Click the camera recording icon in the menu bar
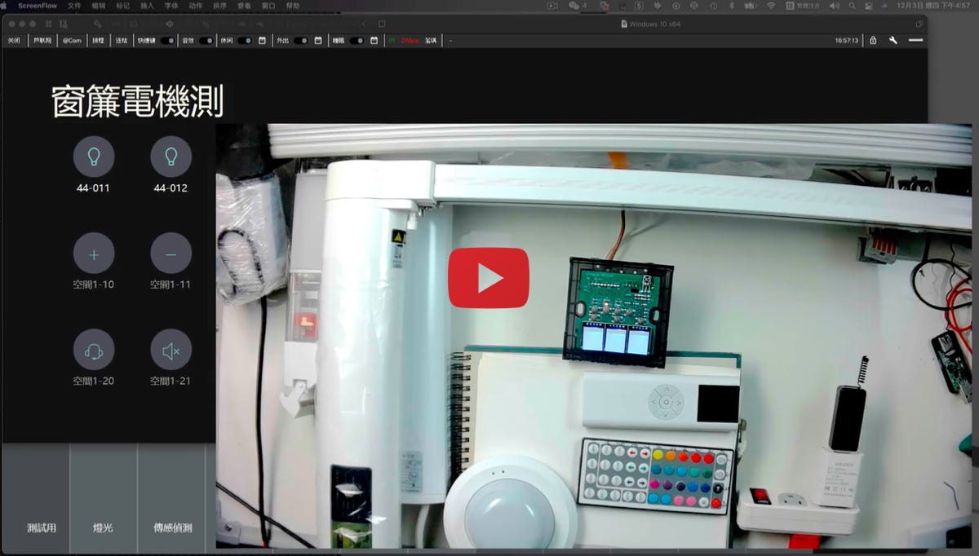The width and height of the screenshot is (979, 556). point(552,5)
